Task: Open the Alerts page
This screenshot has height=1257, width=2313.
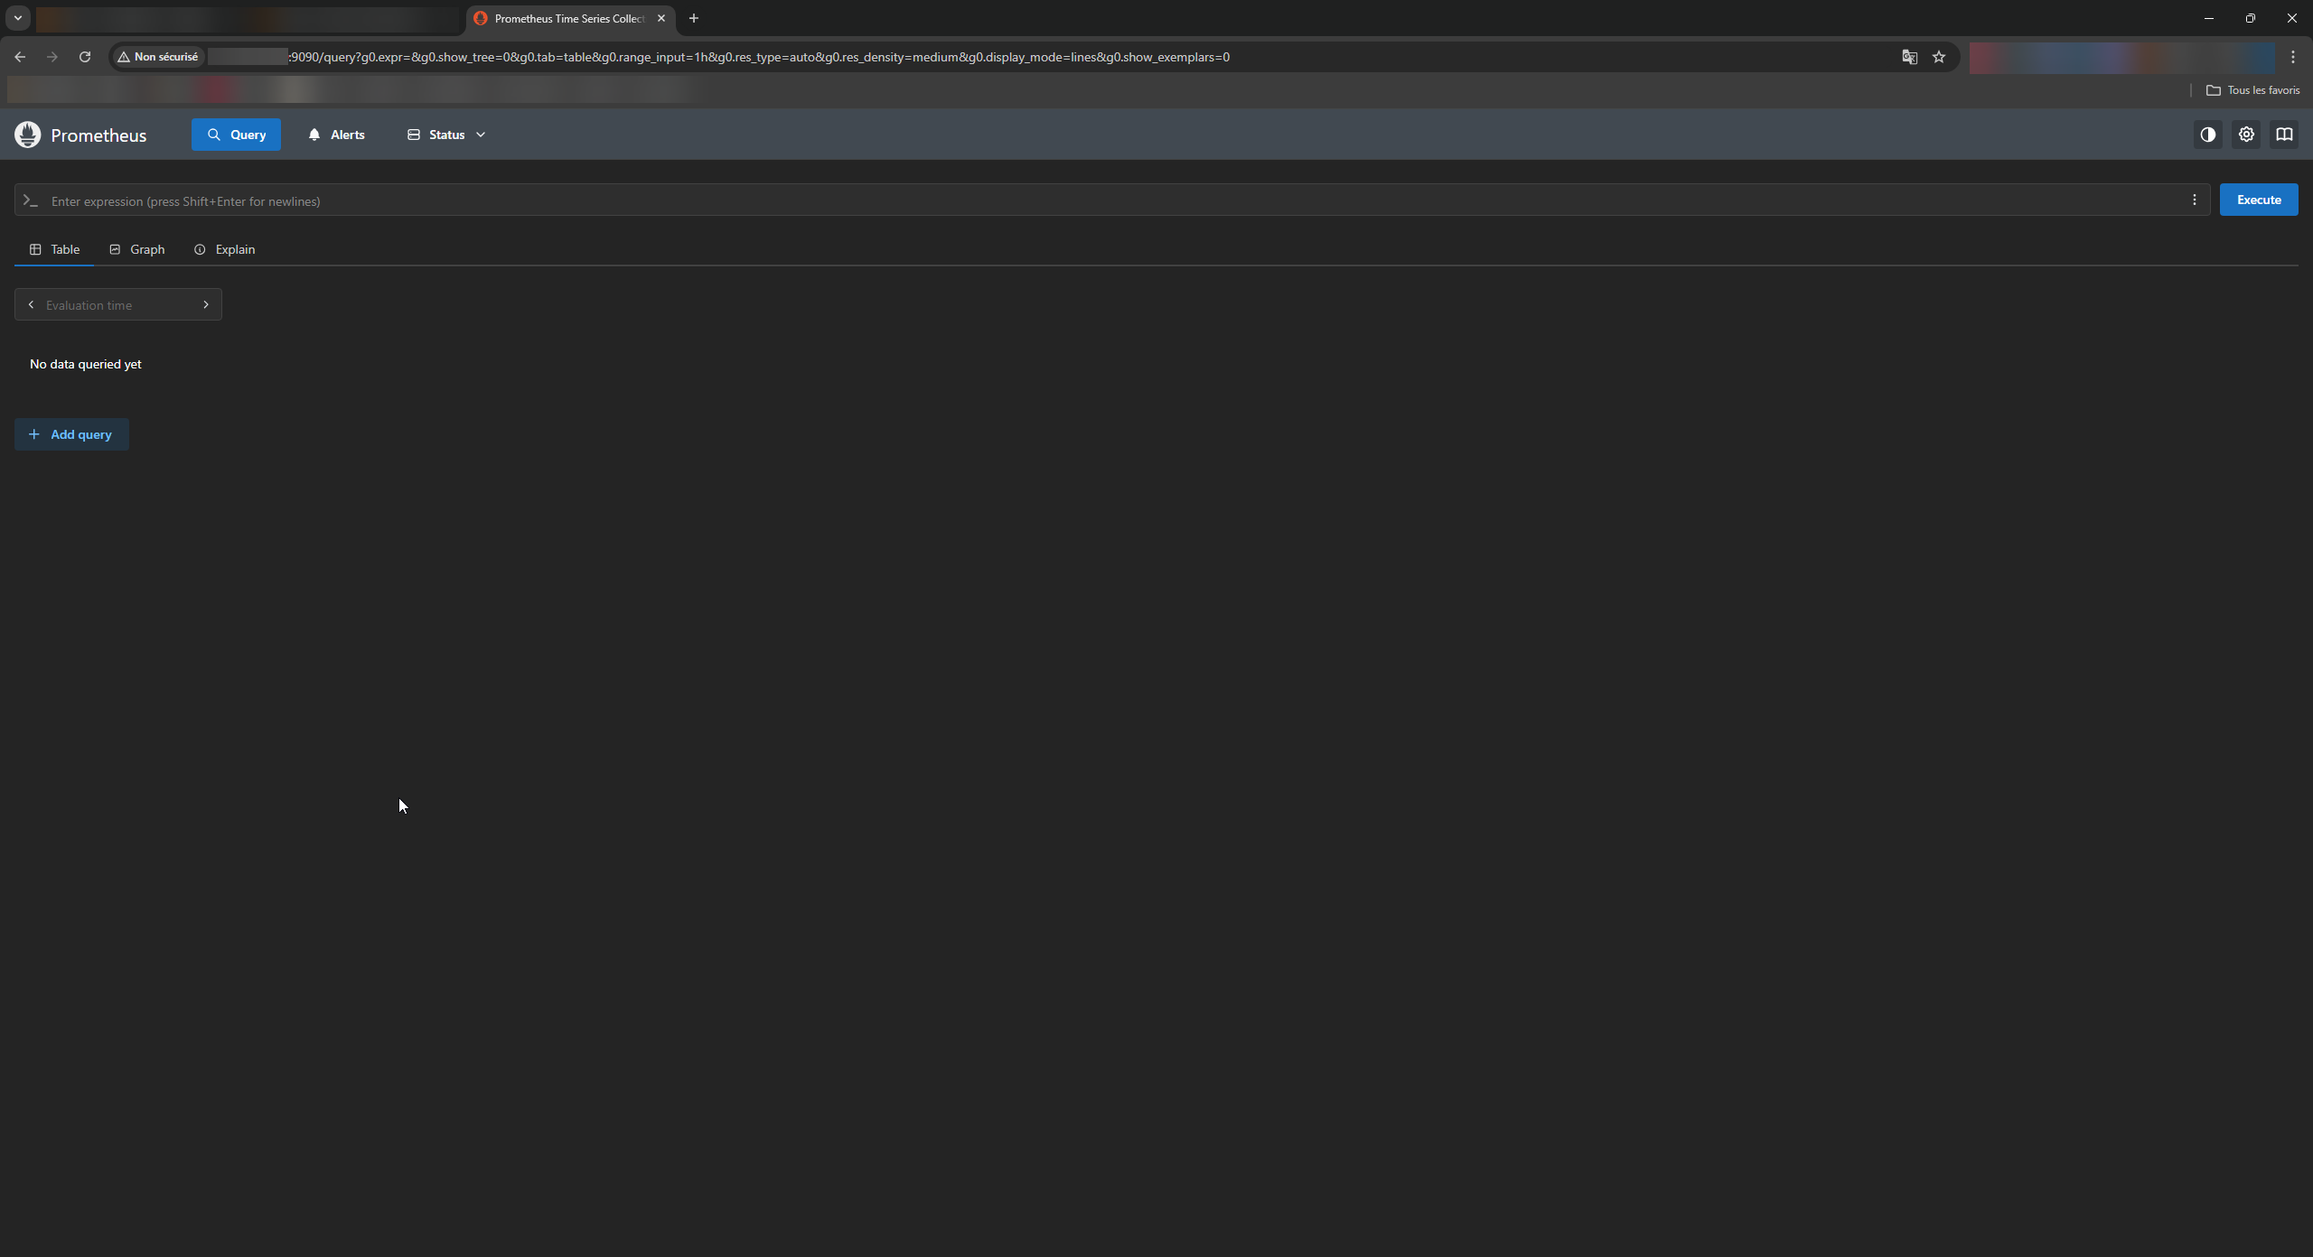Action: (x=336, y=135)
